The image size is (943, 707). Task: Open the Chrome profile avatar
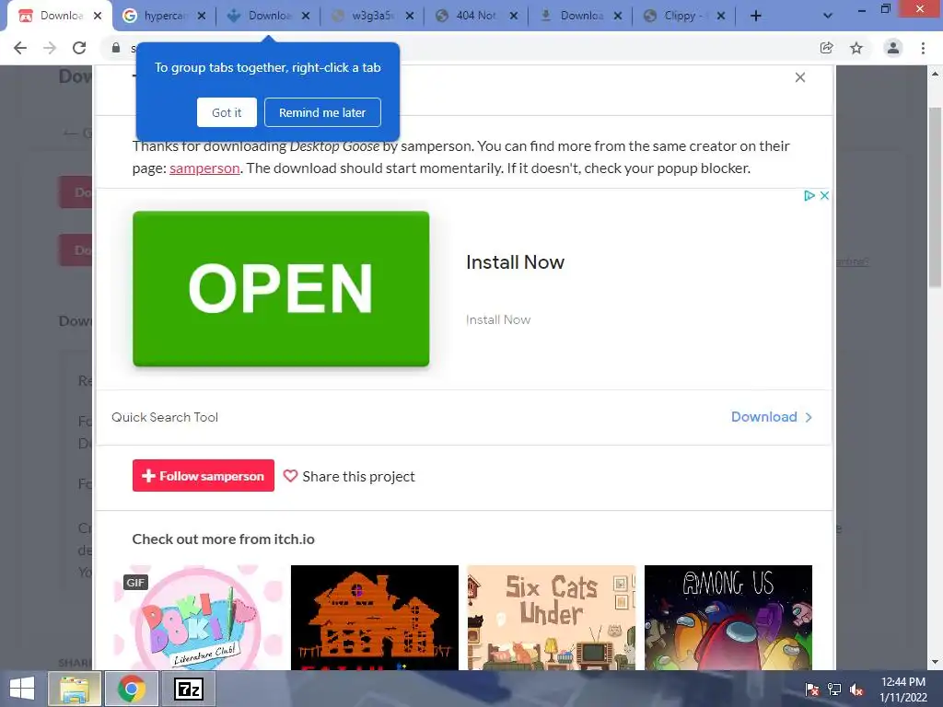[893, 48]
